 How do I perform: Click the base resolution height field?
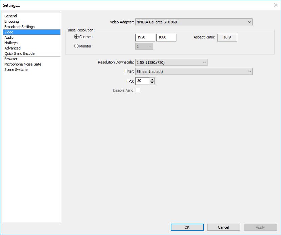tap(166, 37)
